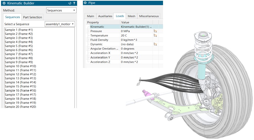
Task: Select the Angular Deviation property row
Action: click(x=124, y=48)
